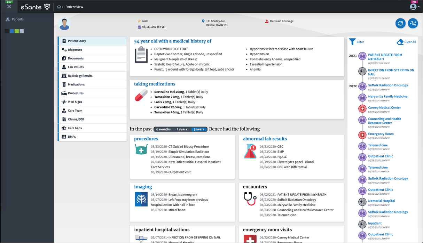Go to the Claims/EOB section
The width and height of the screenshot is (423, 243).
(92, 119)
